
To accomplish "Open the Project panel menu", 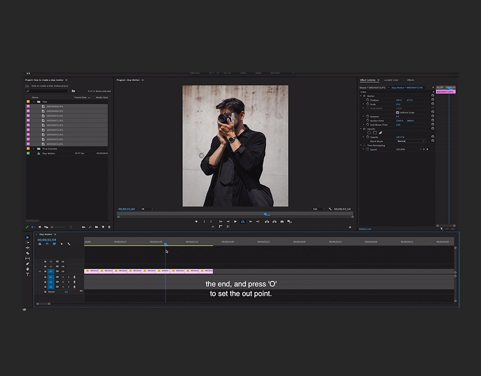I will point(66,80).
